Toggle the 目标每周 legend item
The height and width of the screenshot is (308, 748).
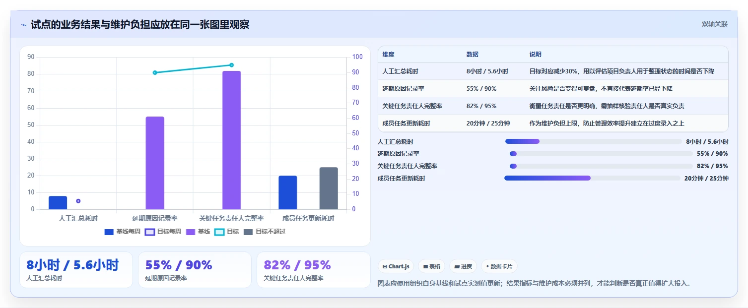(x=163, y=232)
